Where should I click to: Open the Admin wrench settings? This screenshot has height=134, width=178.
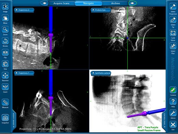point(173,113)
